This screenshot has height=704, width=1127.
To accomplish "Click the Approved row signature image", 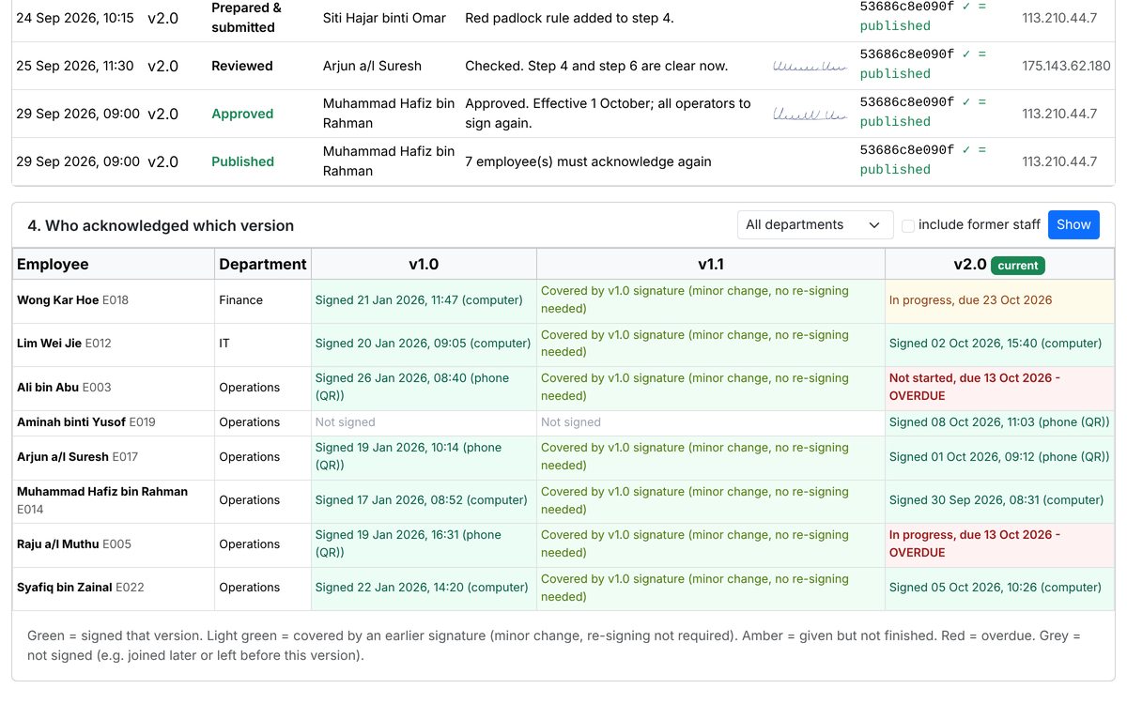I will pos(809,115).
